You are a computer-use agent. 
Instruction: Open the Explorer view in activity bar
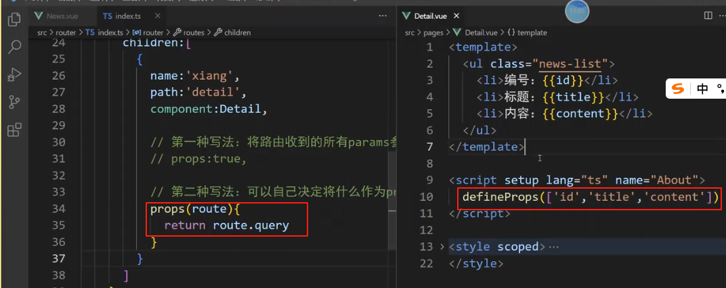coord(14,19)
